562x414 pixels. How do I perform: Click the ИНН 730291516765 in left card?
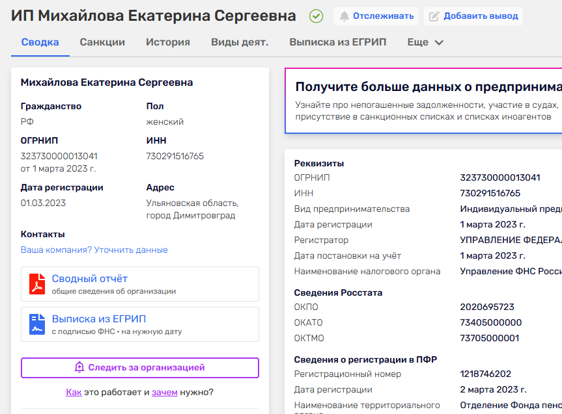175,156
